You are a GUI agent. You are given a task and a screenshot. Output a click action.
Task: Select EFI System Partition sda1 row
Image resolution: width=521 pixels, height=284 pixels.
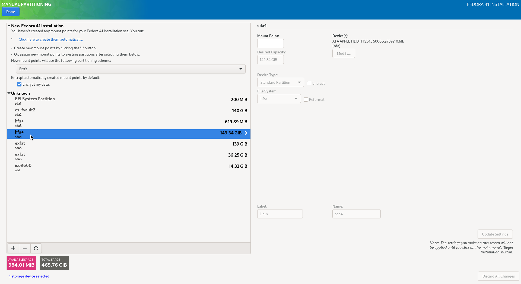pos(129,101)
